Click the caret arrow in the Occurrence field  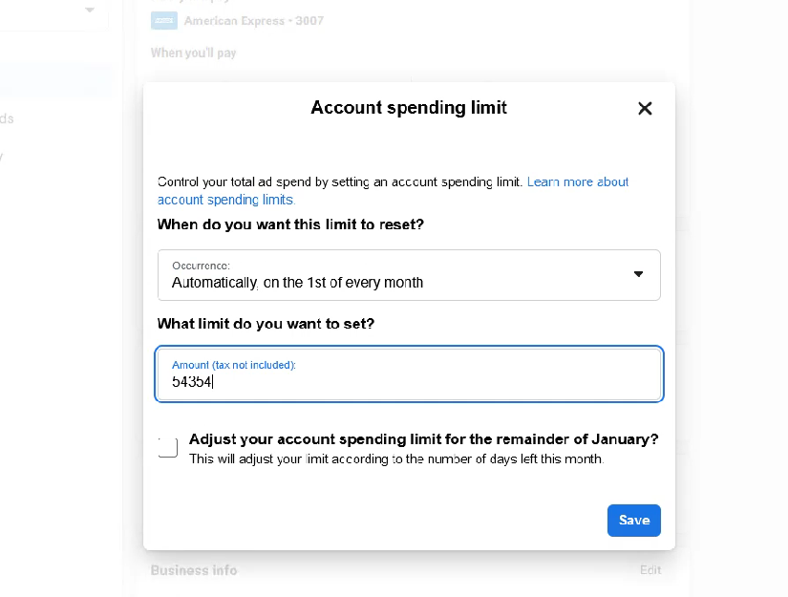(x=639, y=275)
